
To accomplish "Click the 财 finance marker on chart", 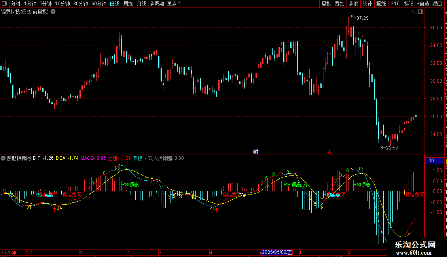I will pyautogui.click(x=256, y=152).
